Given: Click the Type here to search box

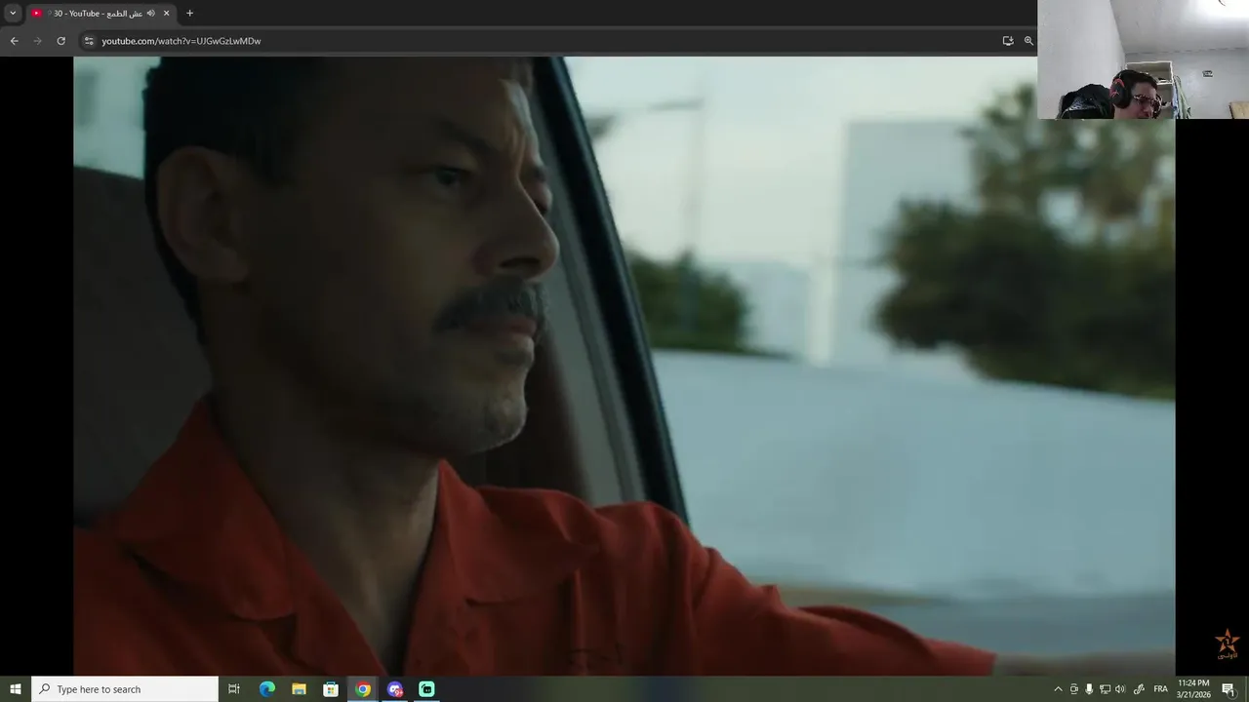Looking at the screenshot, I should click(125, 689).
